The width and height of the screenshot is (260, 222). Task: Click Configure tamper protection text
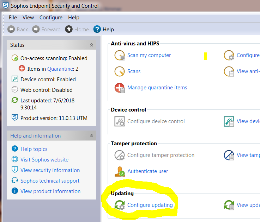[161, 155]
